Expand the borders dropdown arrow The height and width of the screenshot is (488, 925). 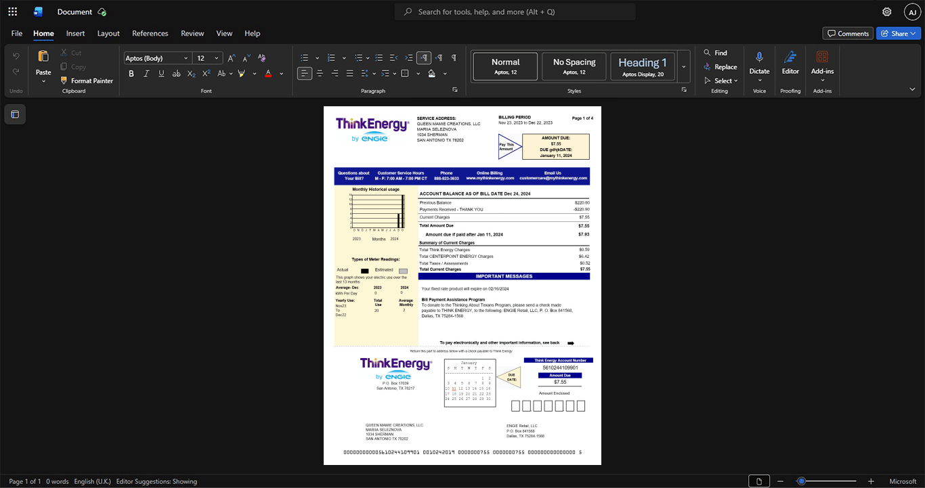418,73
